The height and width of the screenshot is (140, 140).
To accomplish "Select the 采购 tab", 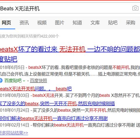I will click(130, 23).
